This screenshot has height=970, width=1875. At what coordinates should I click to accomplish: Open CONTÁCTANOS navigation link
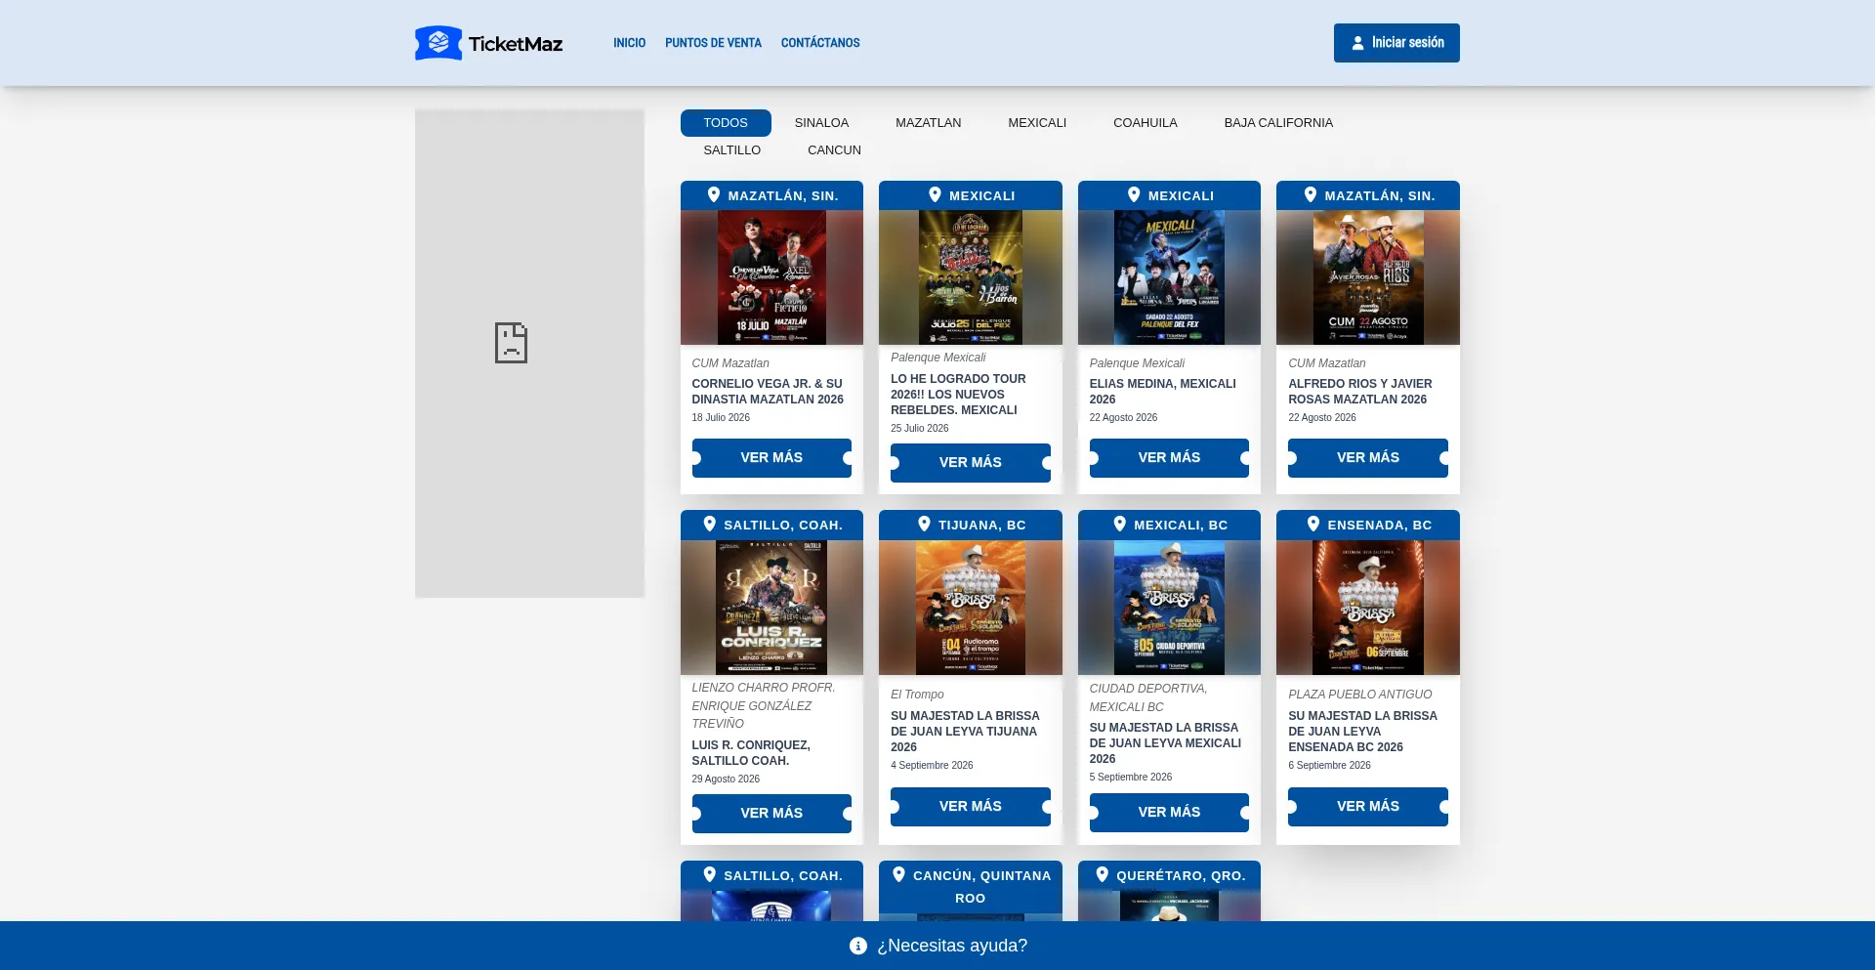820,43
